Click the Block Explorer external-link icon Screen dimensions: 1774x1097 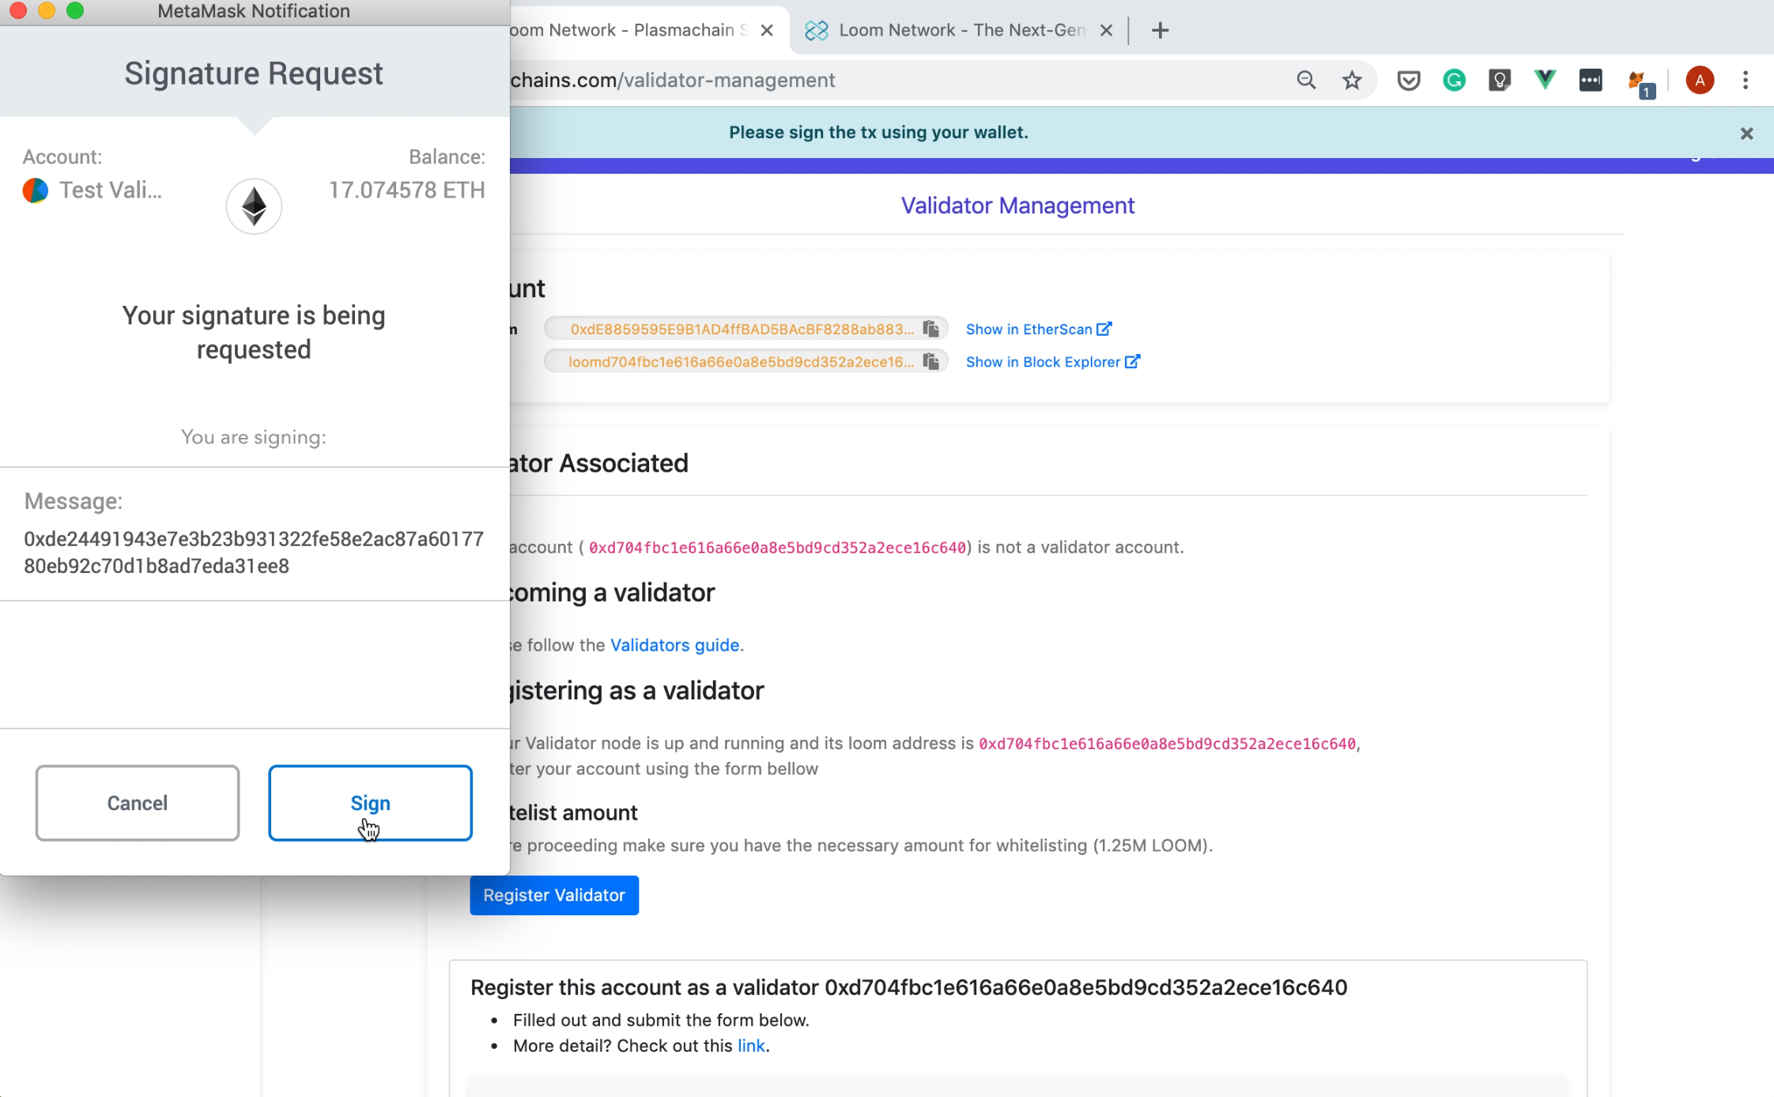[x=1132, y=361]
